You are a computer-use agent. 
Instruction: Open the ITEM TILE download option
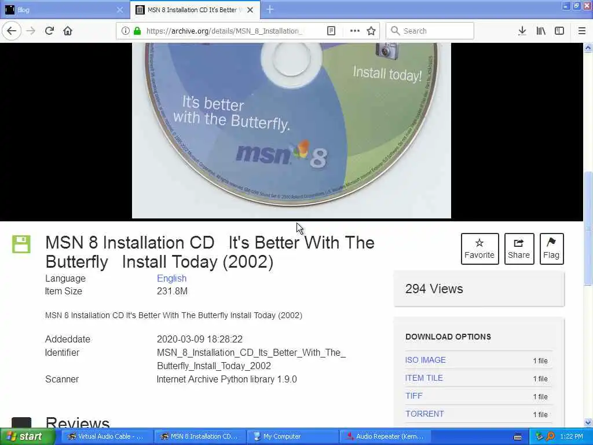(424, 378)
